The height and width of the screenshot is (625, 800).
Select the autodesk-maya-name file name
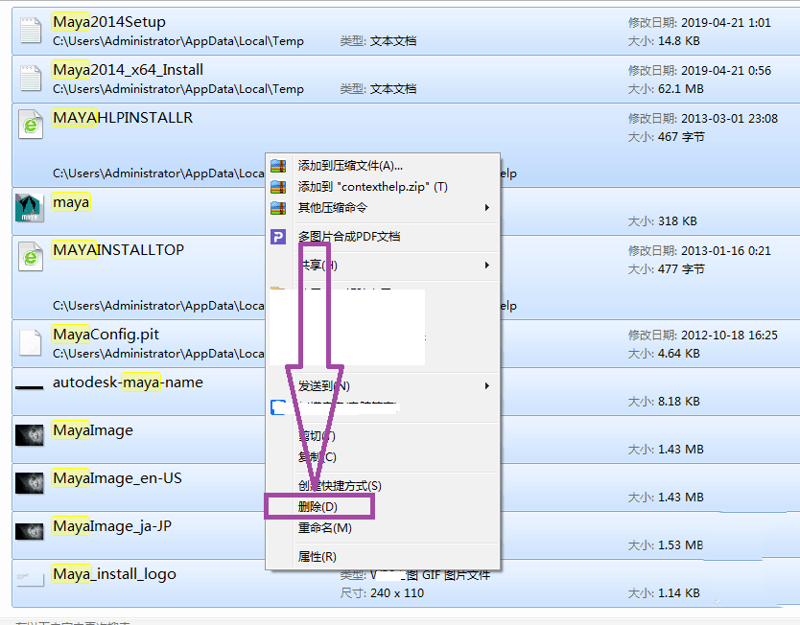point(128,382)
